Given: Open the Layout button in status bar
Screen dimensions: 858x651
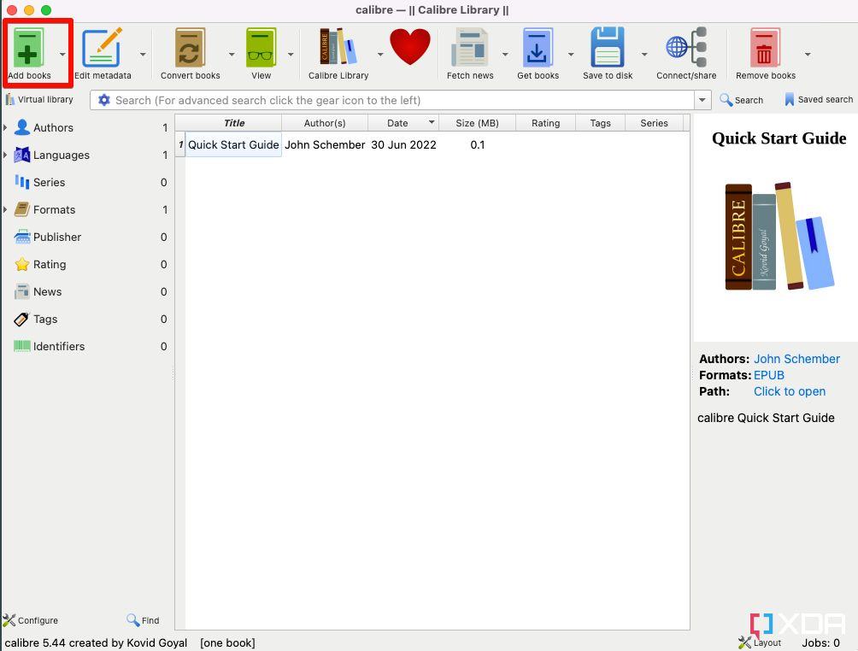Looking at the screenshot, I should (760, 642).
